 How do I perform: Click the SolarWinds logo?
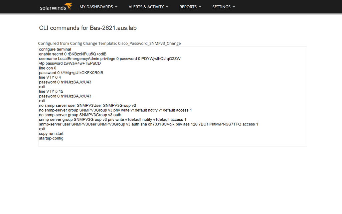click(x=56, y=7)
